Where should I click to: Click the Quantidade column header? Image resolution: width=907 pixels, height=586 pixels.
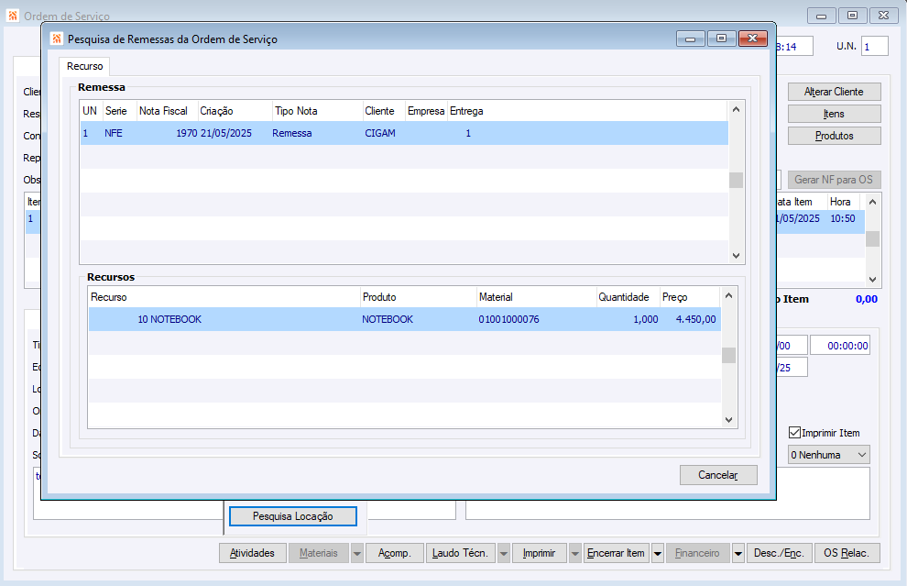pos(628,297)
